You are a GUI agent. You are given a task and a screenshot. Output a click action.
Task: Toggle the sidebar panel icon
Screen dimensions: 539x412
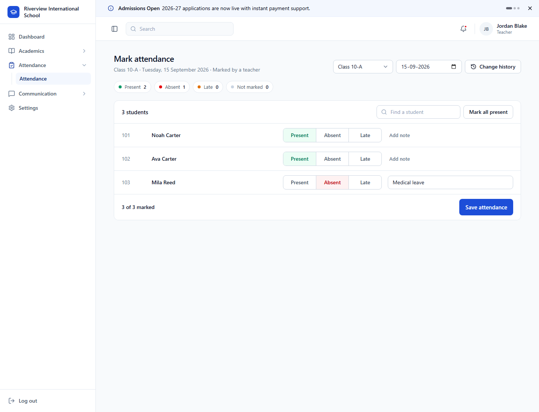[x=115, y=29]
